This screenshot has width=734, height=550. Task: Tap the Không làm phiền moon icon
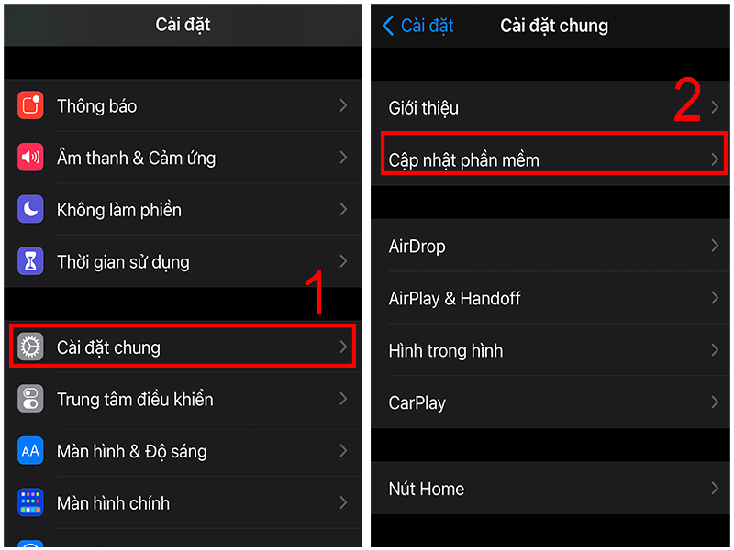tap(30, 209)
